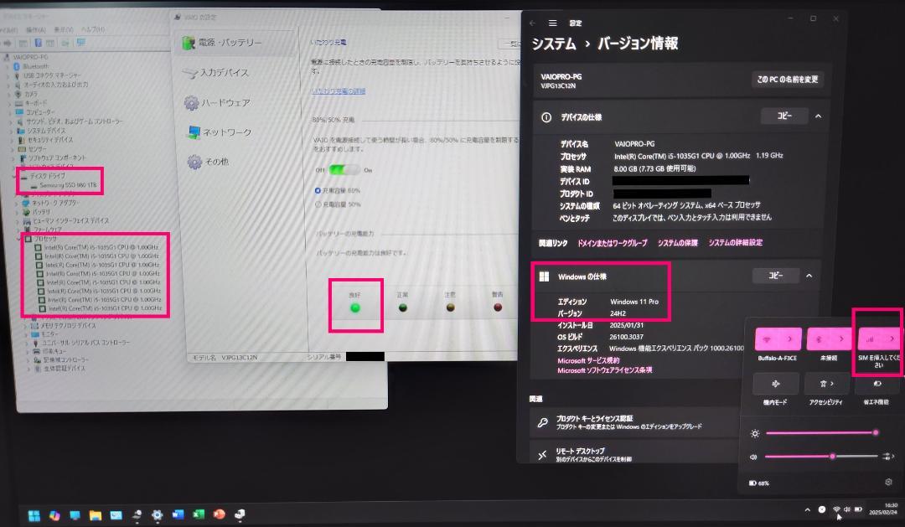The height and width of the screenshot is (527, 905).
Task: Open システムの詳細設定 link
Action: [x=736, y=242]
